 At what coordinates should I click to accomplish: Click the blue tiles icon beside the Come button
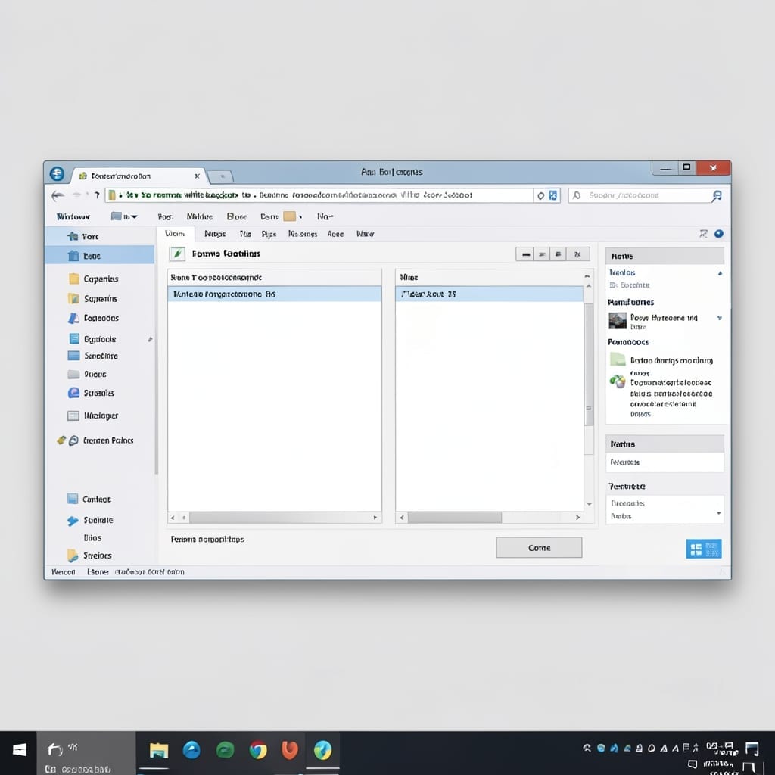(x=703, y=549)
